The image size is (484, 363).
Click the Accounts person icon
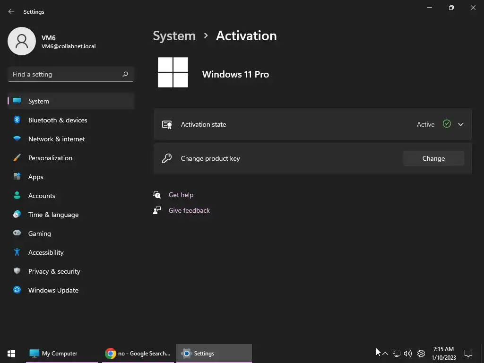coord(17,195)
